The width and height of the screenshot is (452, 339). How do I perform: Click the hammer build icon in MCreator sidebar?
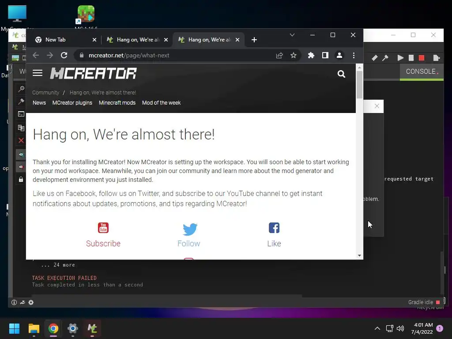pyautogui.click(x=21, y=102)
